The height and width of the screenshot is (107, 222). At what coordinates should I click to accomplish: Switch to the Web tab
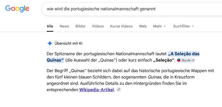pyautogui.click(x=143, y=26)
